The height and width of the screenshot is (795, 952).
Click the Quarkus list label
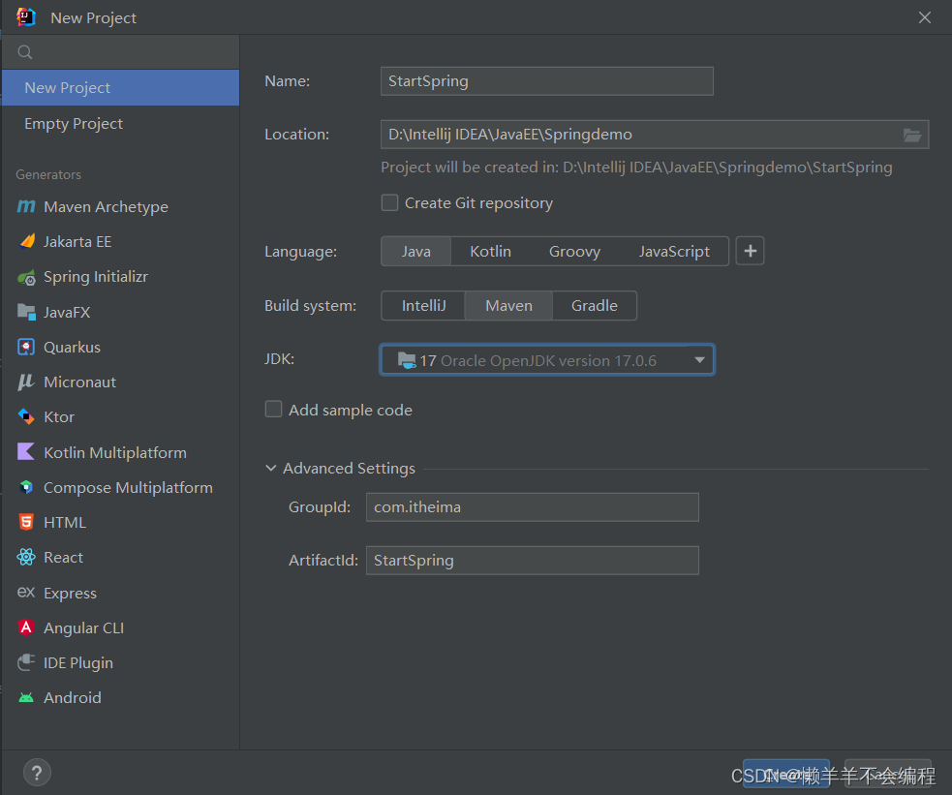tap(73, 347)
